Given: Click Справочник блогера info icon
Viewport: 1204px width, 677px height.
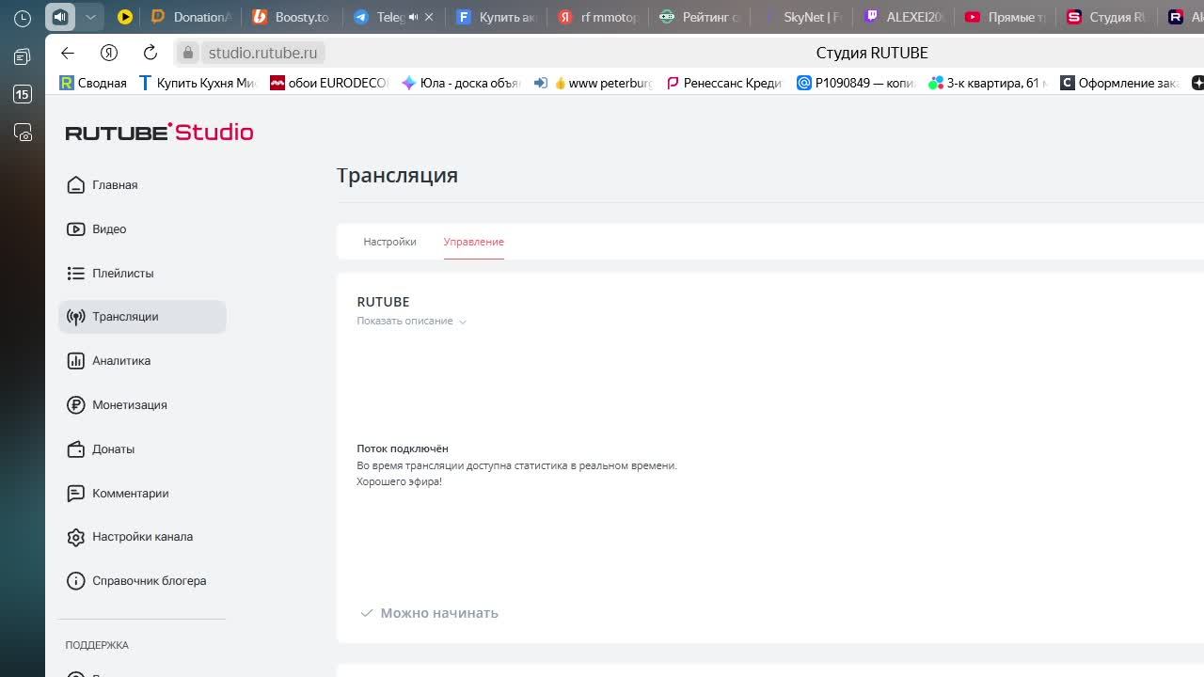Looking at the screenshot, I should 76,581.
